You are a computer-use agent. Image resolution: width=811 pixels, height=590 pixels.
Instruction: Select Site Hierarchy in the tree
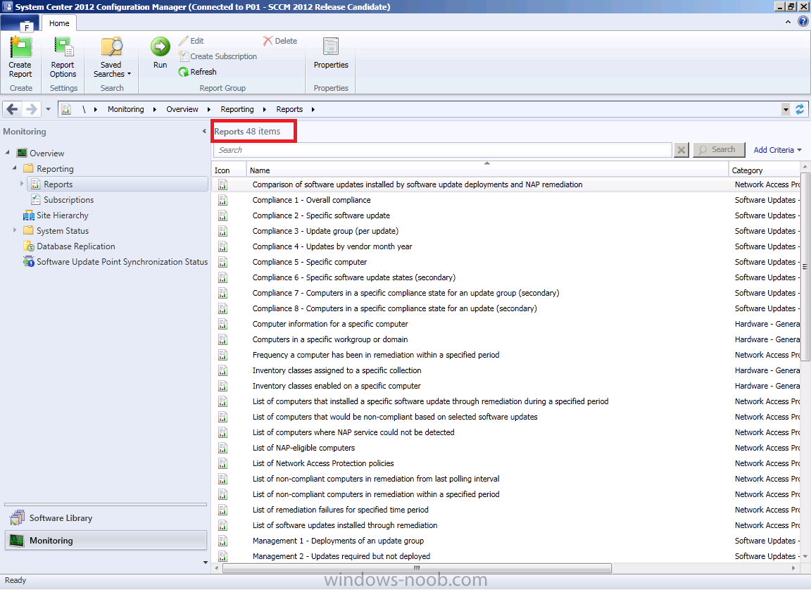point(56,215)
